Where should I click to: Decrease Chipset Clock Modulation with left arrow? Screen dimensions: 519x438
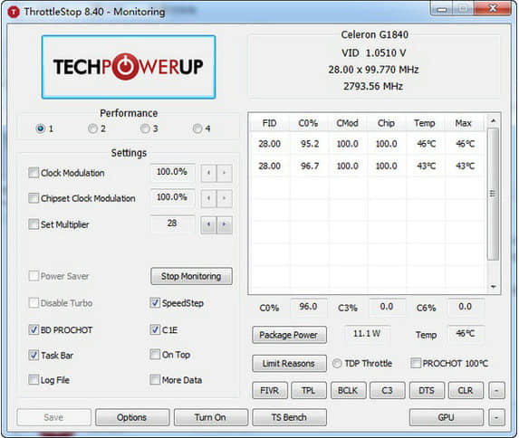tap(208, 198)
